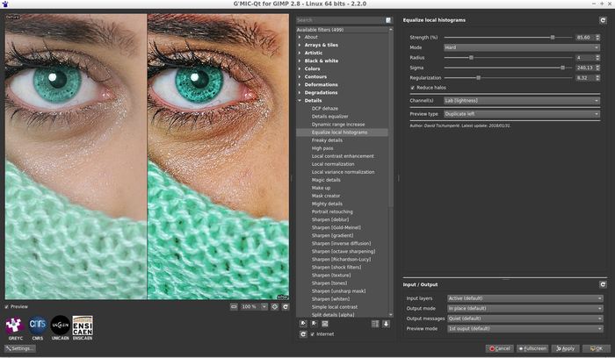
Task: Select the Freaky details filter
Action: (327, 140)
